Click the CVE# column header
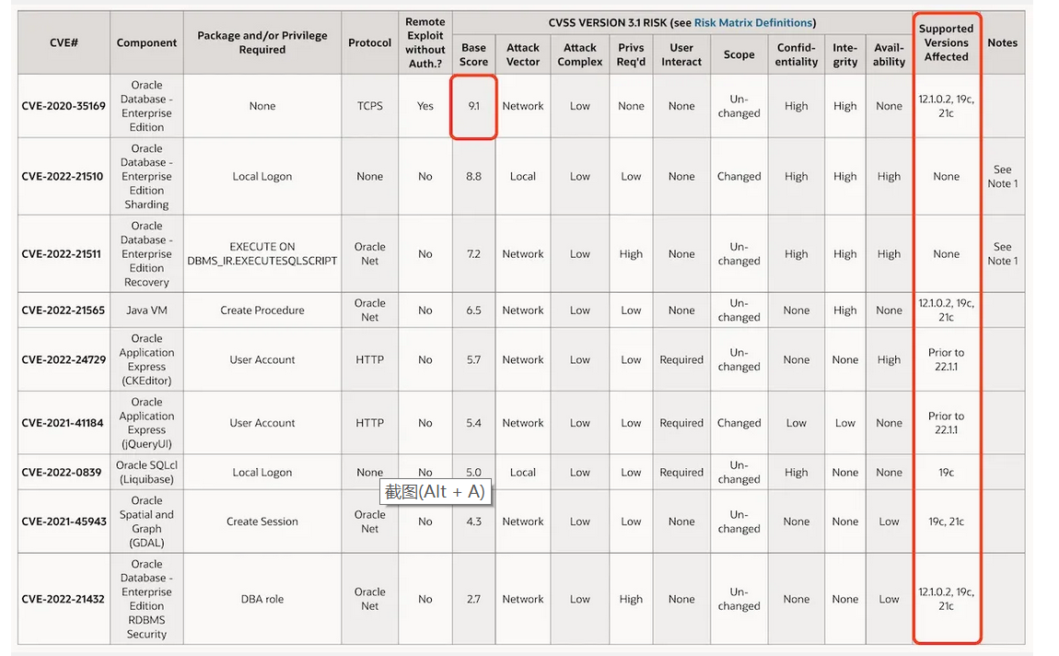The image size is (1059, 656). tap(64, 42)
